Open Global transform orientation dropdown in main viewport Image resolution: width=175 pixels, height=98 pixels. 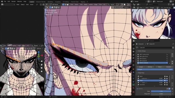[x=112, y=5]
